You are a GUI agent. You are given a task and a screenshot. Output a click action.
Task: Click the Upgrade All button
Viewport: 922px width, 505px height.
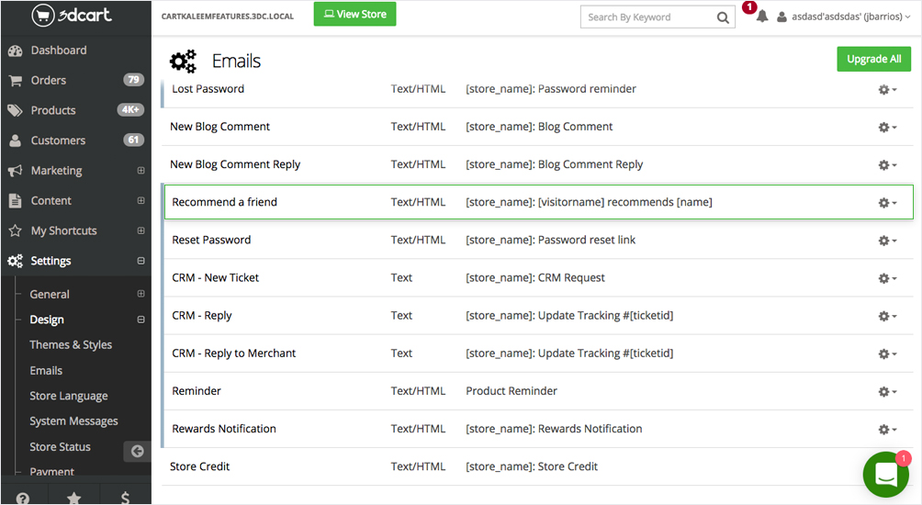click(x=873, y=59)
